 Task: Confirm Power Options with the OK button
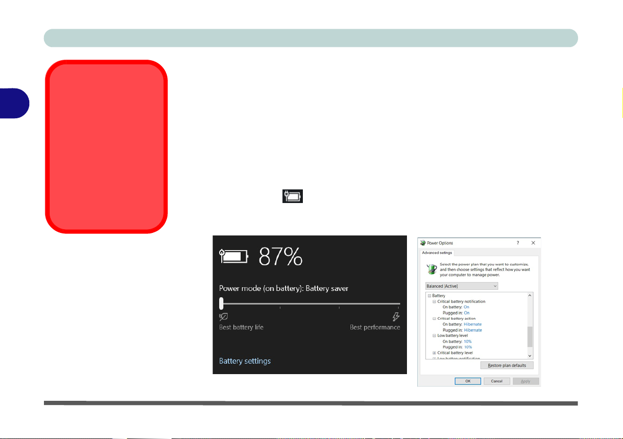pos(468,381)
